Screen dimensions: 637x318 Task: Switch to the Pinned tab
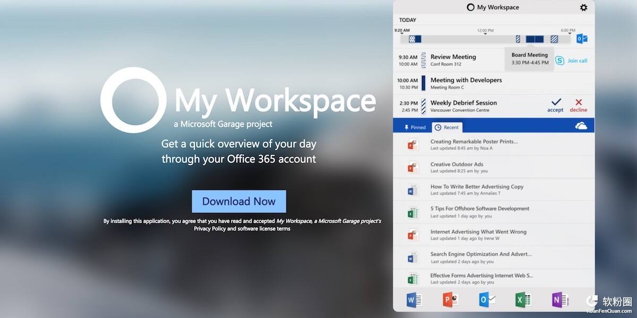point(415,127)
